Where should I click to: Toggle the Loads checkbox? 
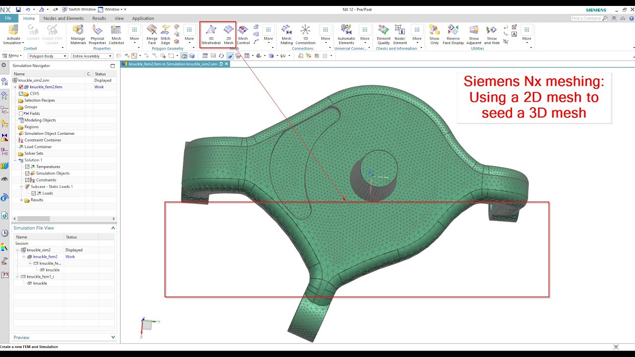(33, 193)
